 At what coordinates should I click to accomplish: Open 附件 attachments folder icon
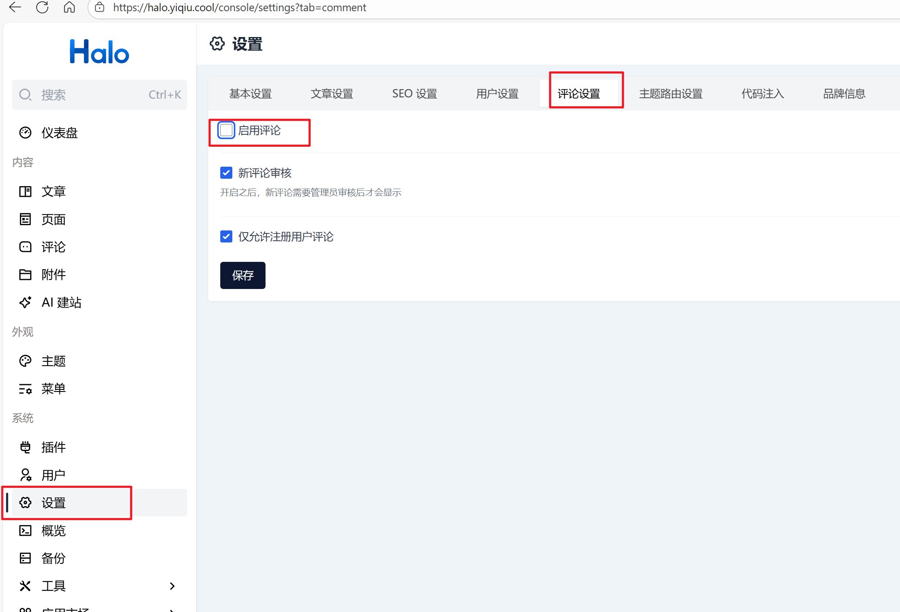click(25, 274)
